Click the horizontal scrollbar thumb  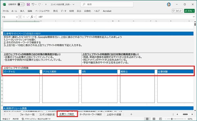[x=185, y=114]
